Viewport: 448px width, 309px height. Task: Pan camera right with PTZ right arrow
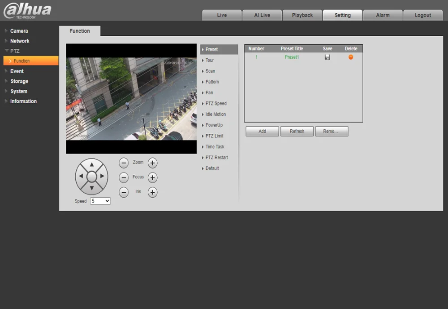[102, 176]
